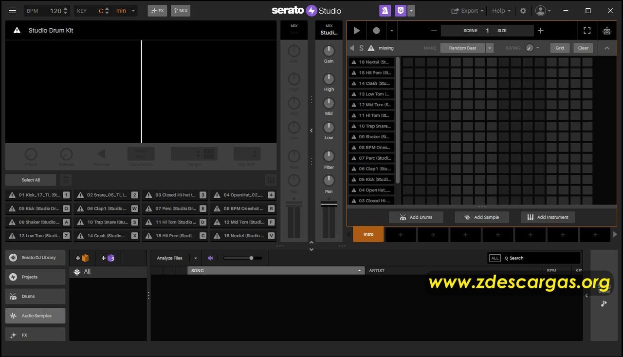Decrease scene size with minus
This screenshot has height=357, width=623.
click(x=434, y=30)
